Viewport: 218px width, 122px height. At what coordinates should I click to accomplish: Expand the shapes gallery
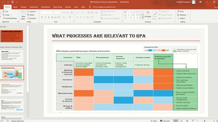143,18
